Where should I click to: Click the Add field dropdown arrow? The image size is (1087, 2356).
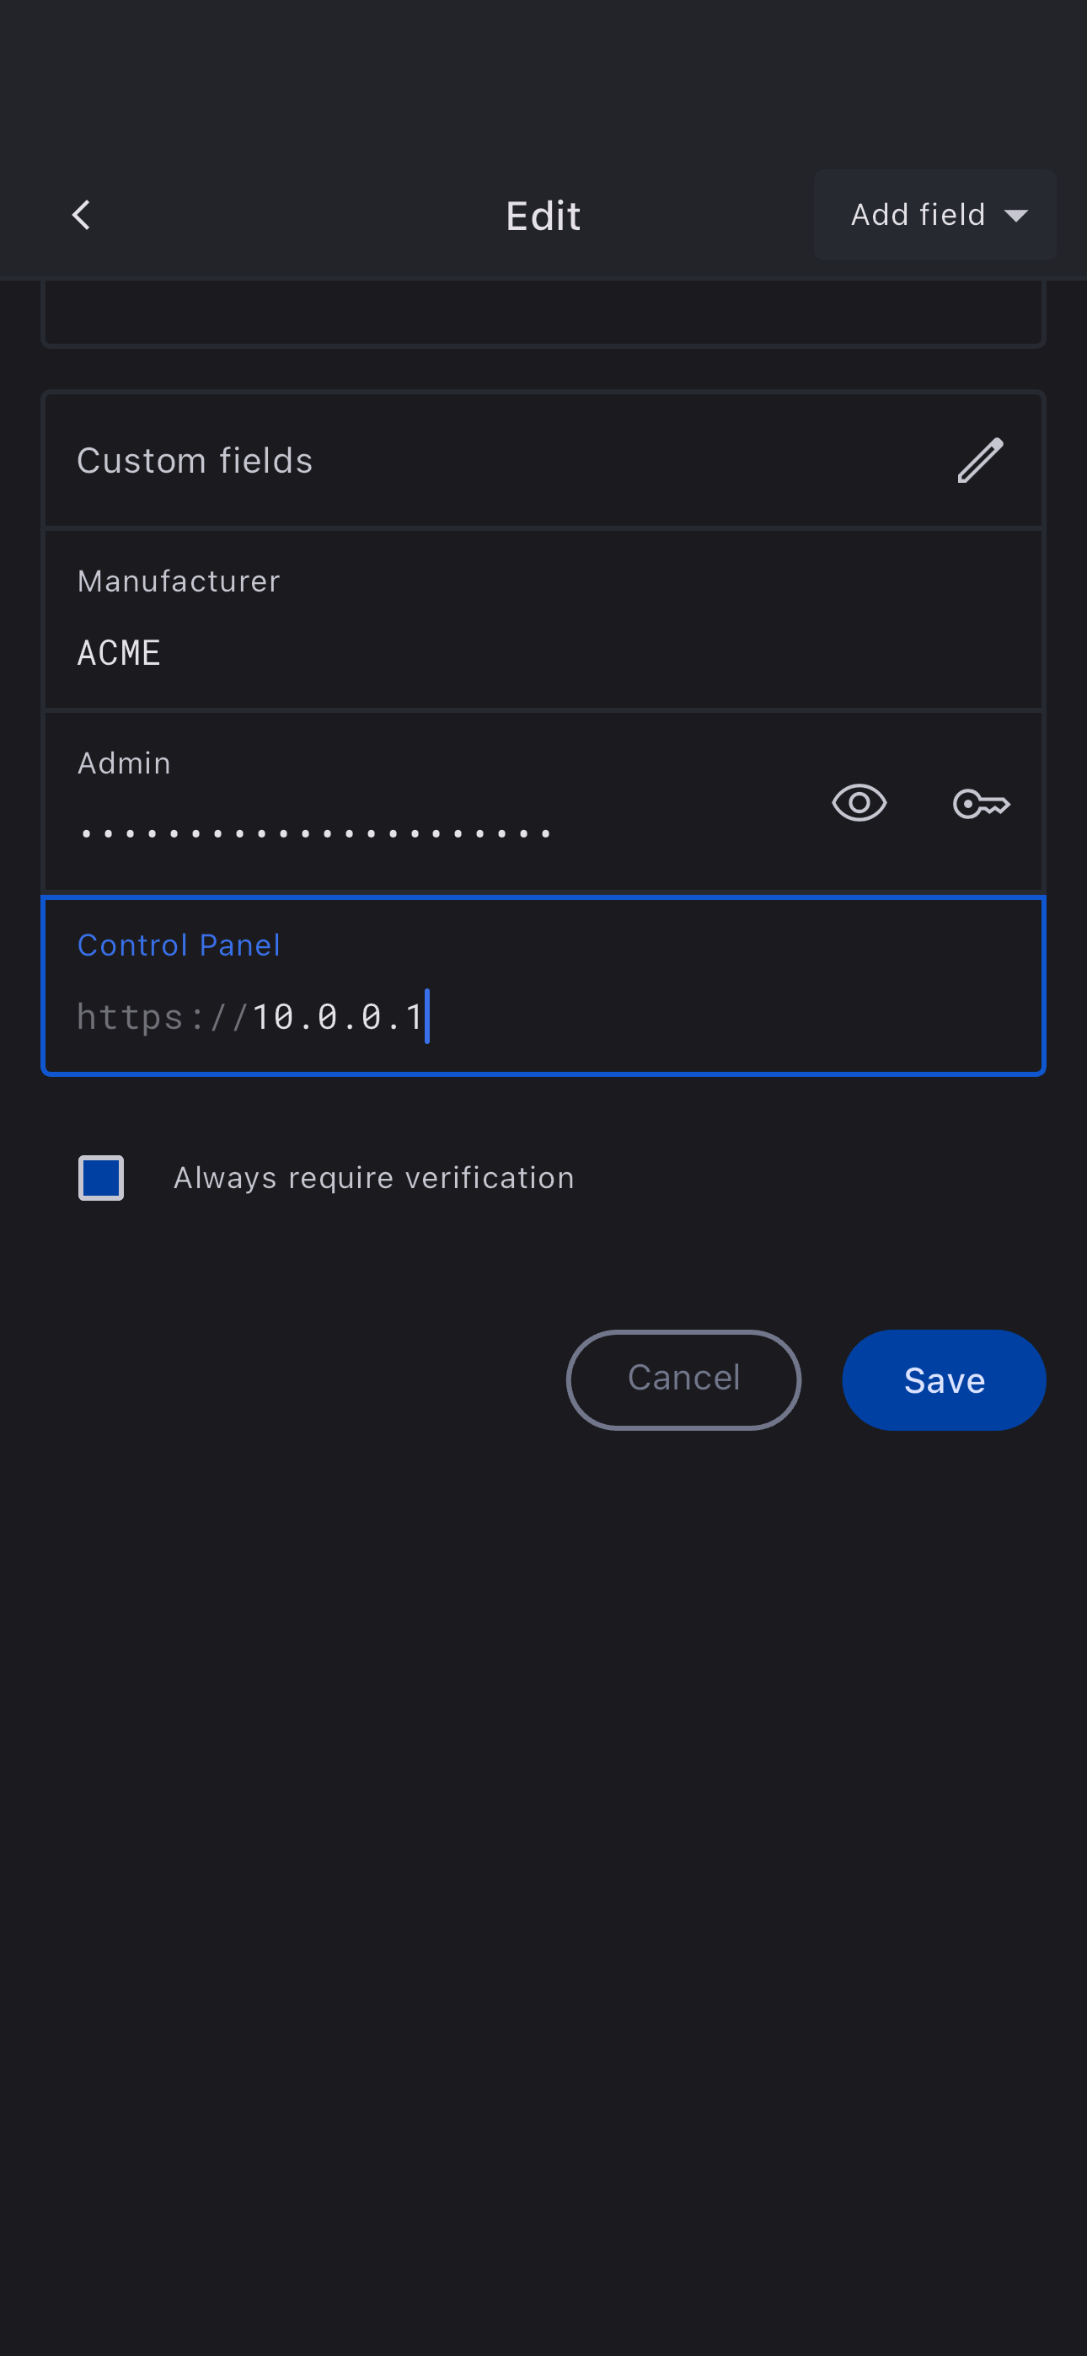(x=1015, y=216)
